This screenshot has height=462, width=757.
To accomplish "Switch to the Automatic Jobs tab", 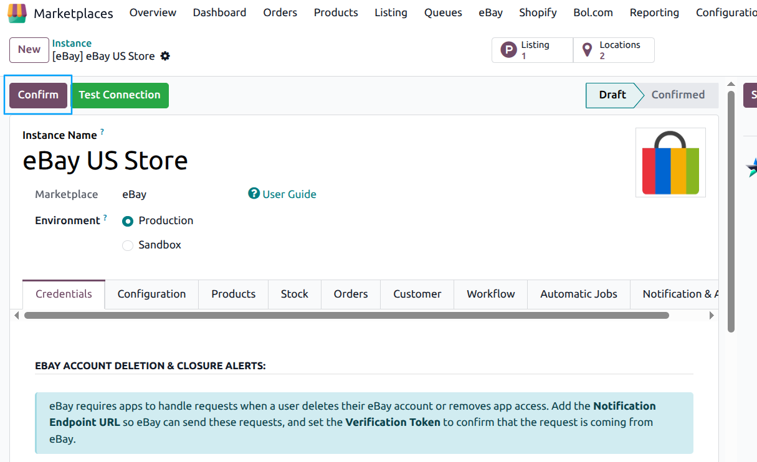I will tap(579, 294).
